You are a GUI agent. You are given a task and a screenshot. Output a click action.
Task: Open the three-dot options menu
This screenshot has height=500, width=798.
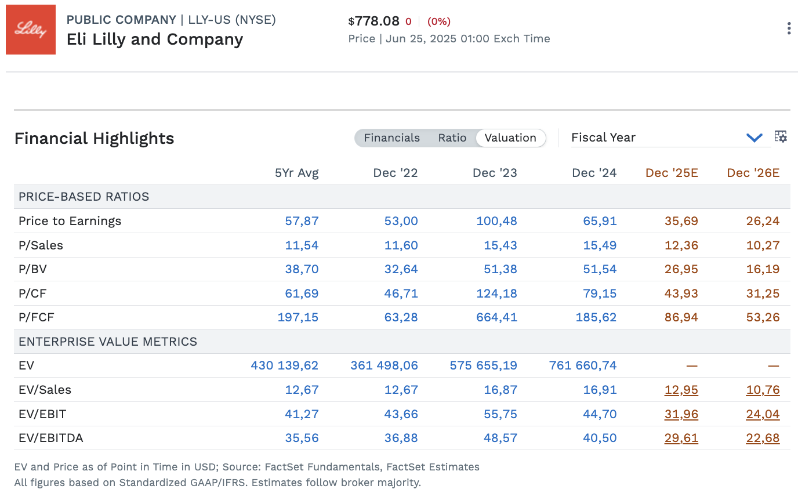pos(789,28)
